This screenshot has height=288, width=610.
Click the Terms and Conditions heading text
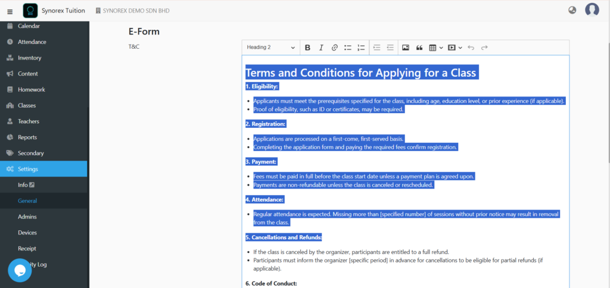pyautogui.click(x=360, y=73)
